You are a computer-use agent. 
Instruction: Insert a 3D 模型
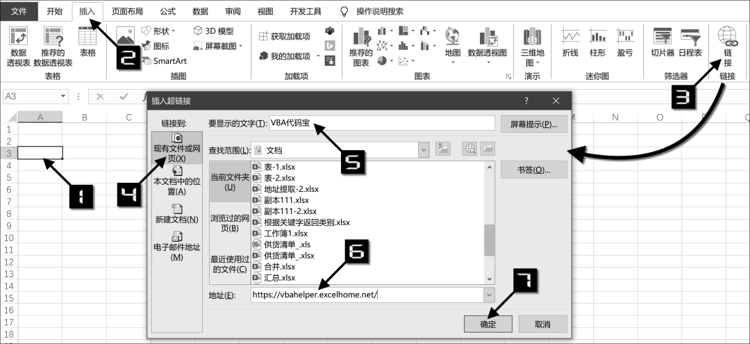(x=213, y=31)
